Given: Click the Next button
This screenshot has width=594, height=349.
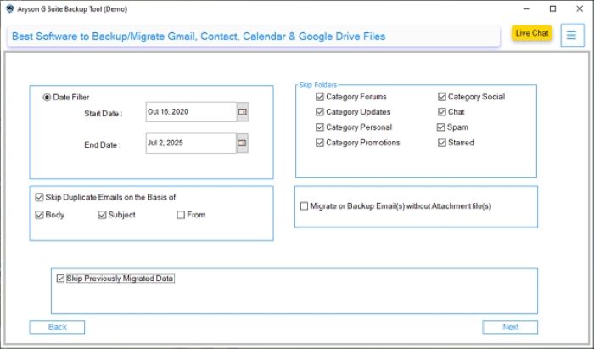Looking at the screenshot, I should tap(510, 328).
